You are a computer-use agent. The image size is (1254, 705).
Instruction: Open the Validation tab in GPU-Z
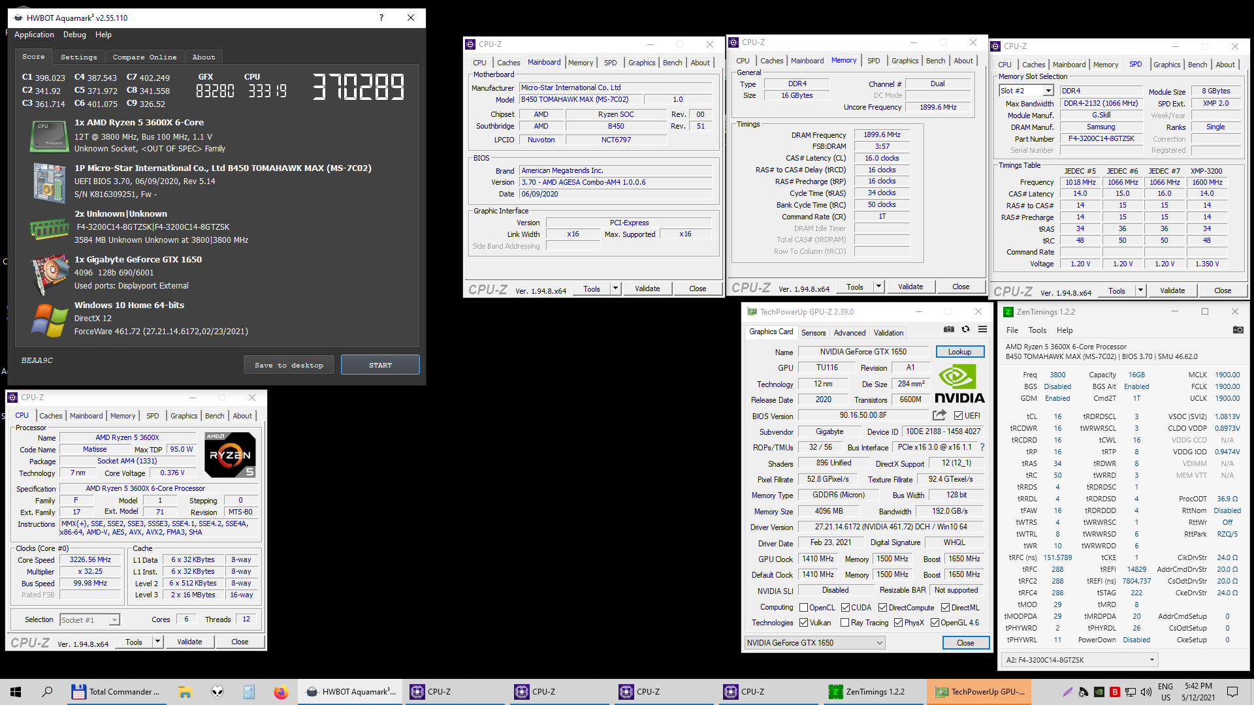888,333
